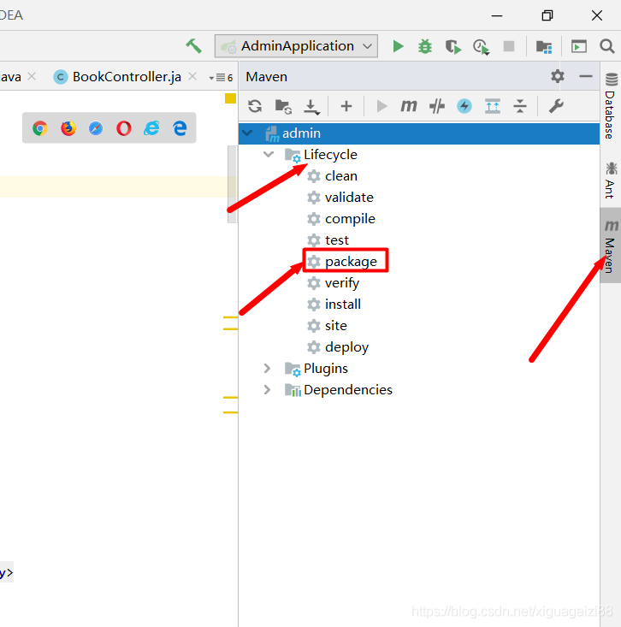Select the package lifecycle goal
The image size is (621, 627).
pos(342,262)
